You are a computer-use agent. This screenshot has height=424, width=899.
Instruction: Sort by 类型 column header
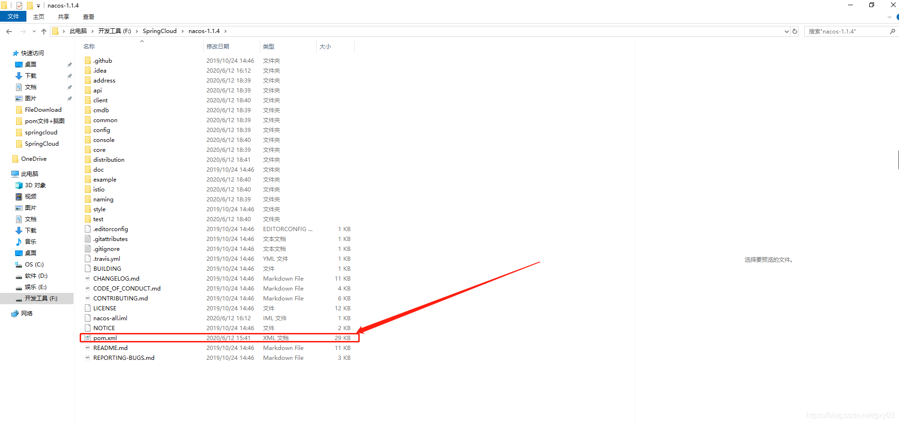coord(269,46)
